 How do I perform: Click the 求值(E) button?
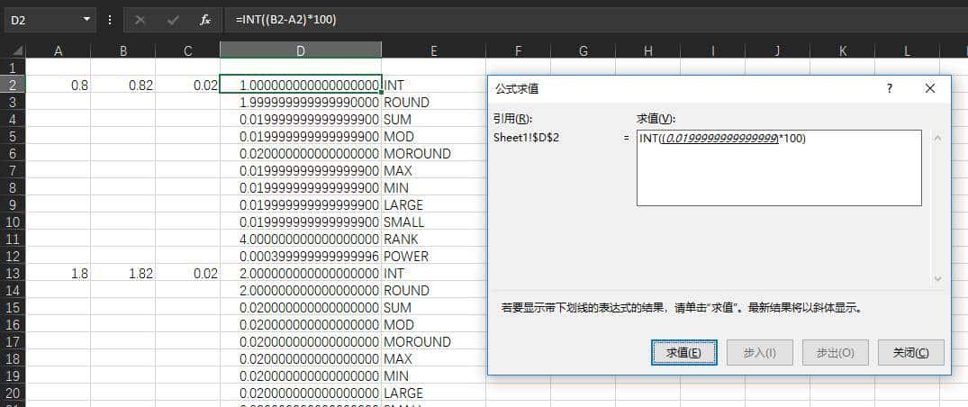[683, 352]
